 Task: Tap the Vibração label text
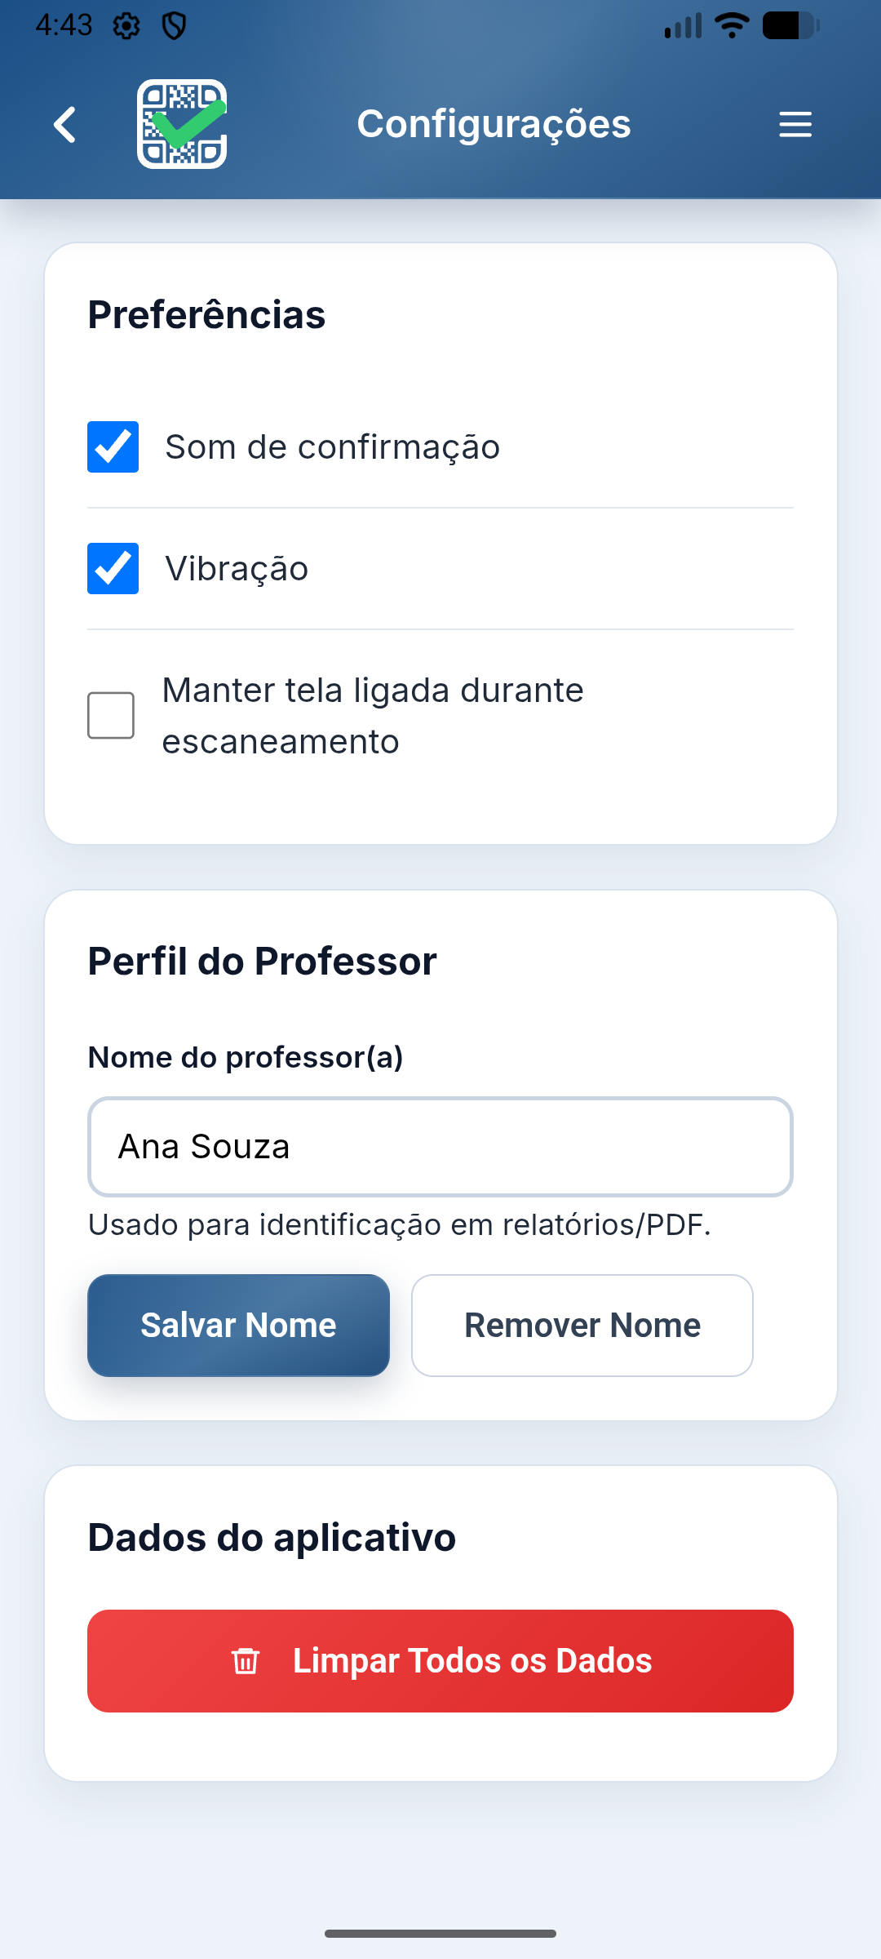(x=237, y=569)
